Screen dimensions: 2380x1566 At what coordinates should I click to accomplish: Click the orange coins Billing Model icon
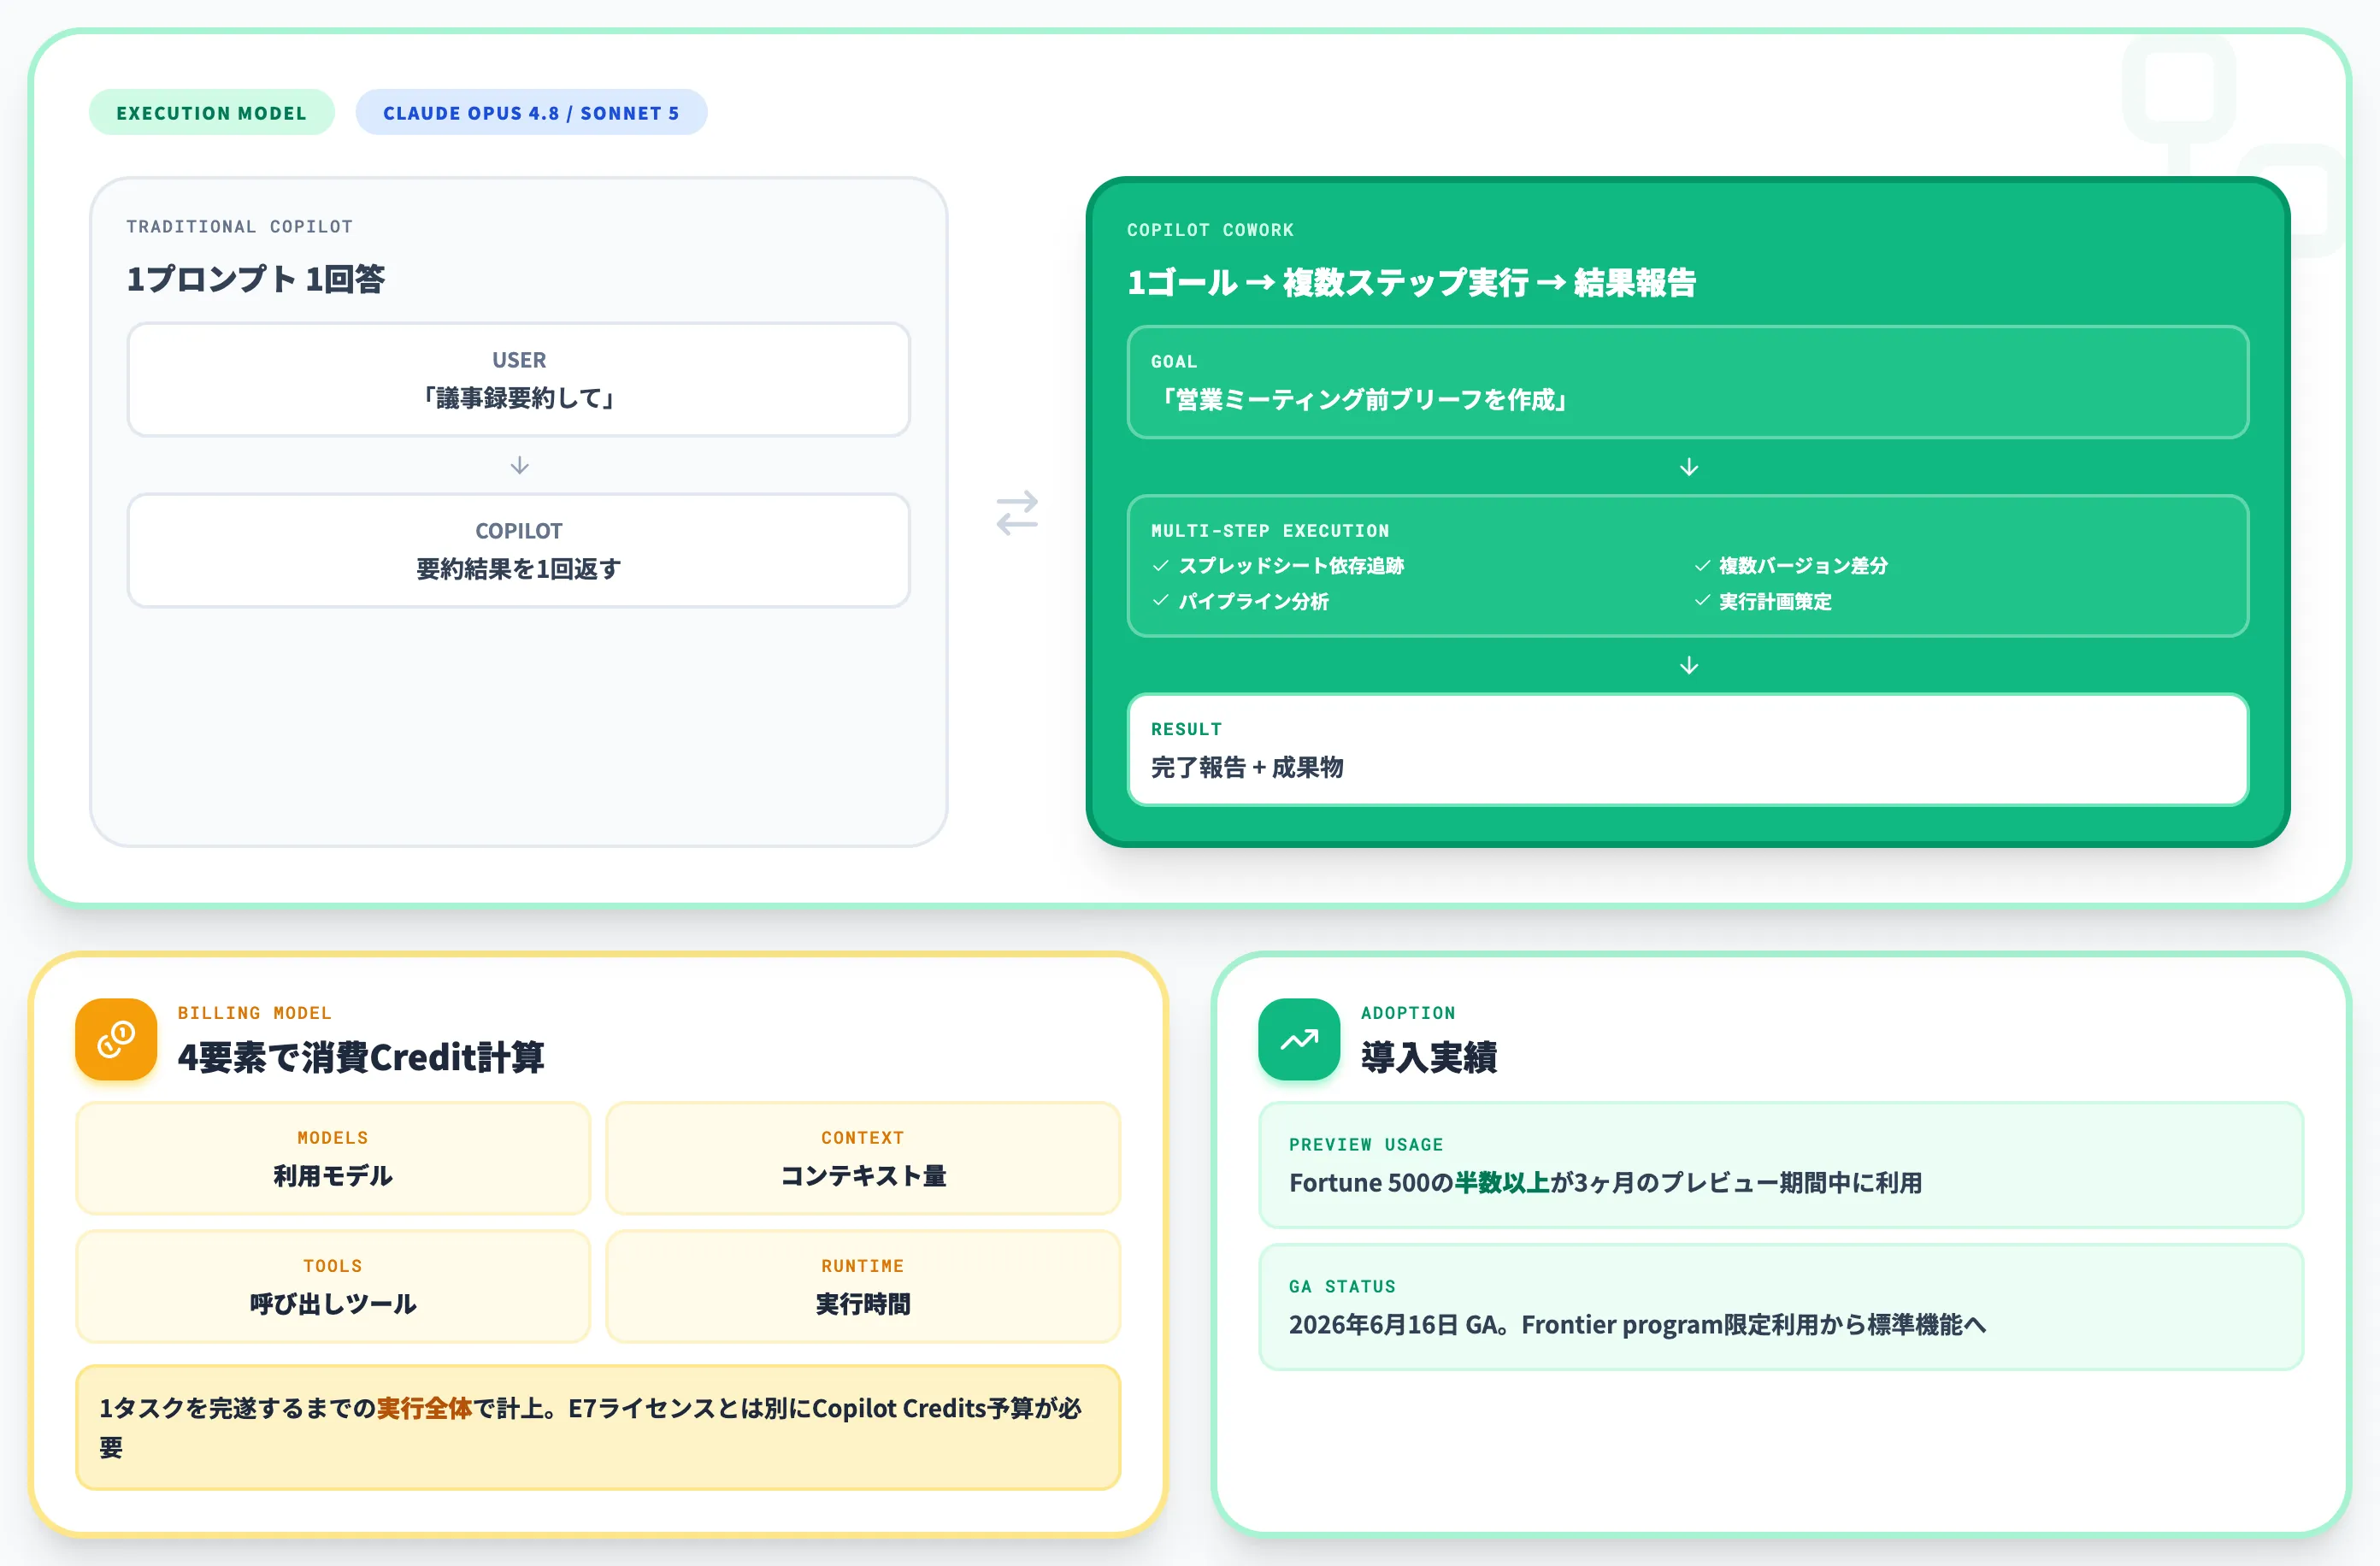pos(116,1039)
